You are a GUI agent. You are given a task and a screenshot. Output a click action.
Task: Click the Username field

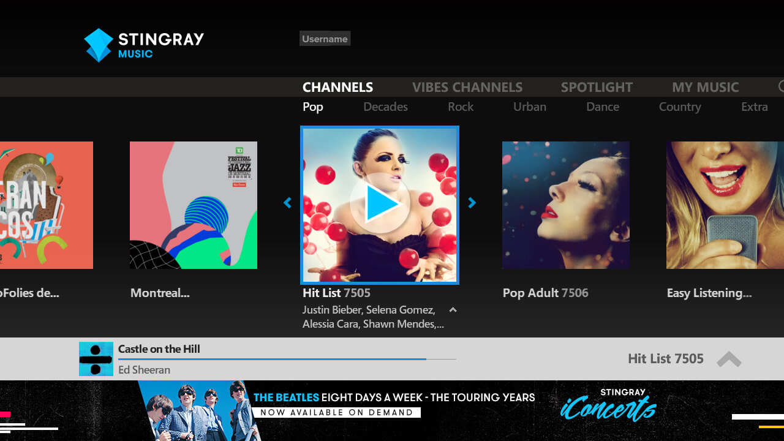(x=325, y=39)
